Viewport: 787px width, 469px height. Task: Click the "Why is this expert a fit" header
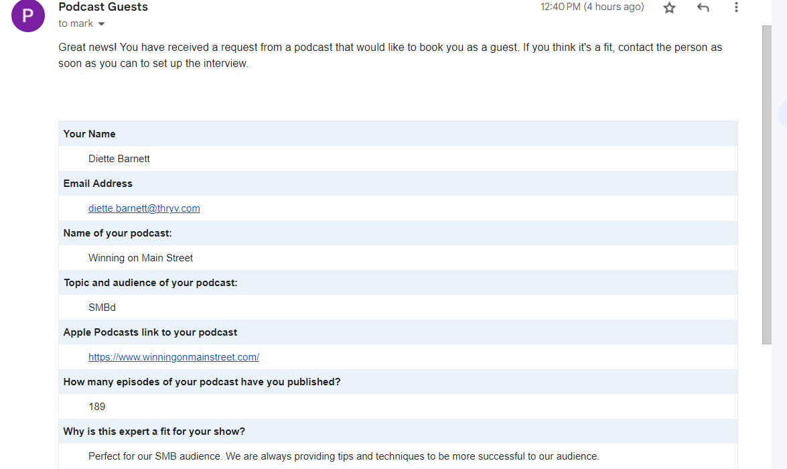point(154,431)
